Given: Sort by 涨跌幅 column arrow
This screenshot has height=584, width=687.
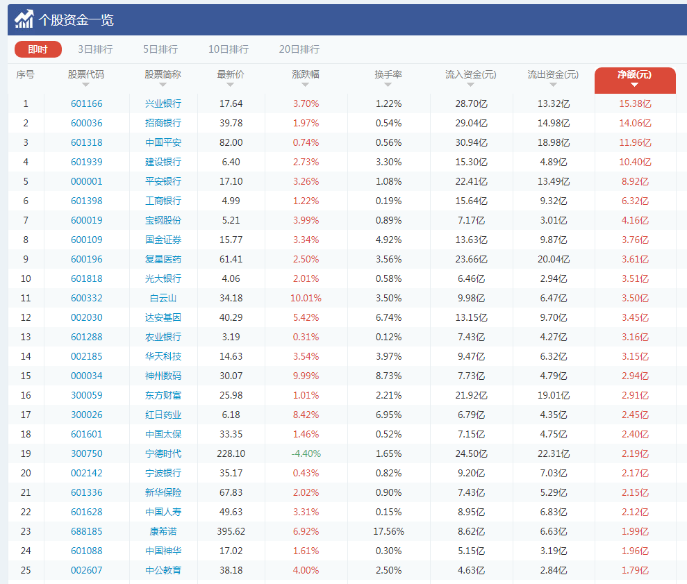Looking at the screenshot, I should tap(306, 85).
